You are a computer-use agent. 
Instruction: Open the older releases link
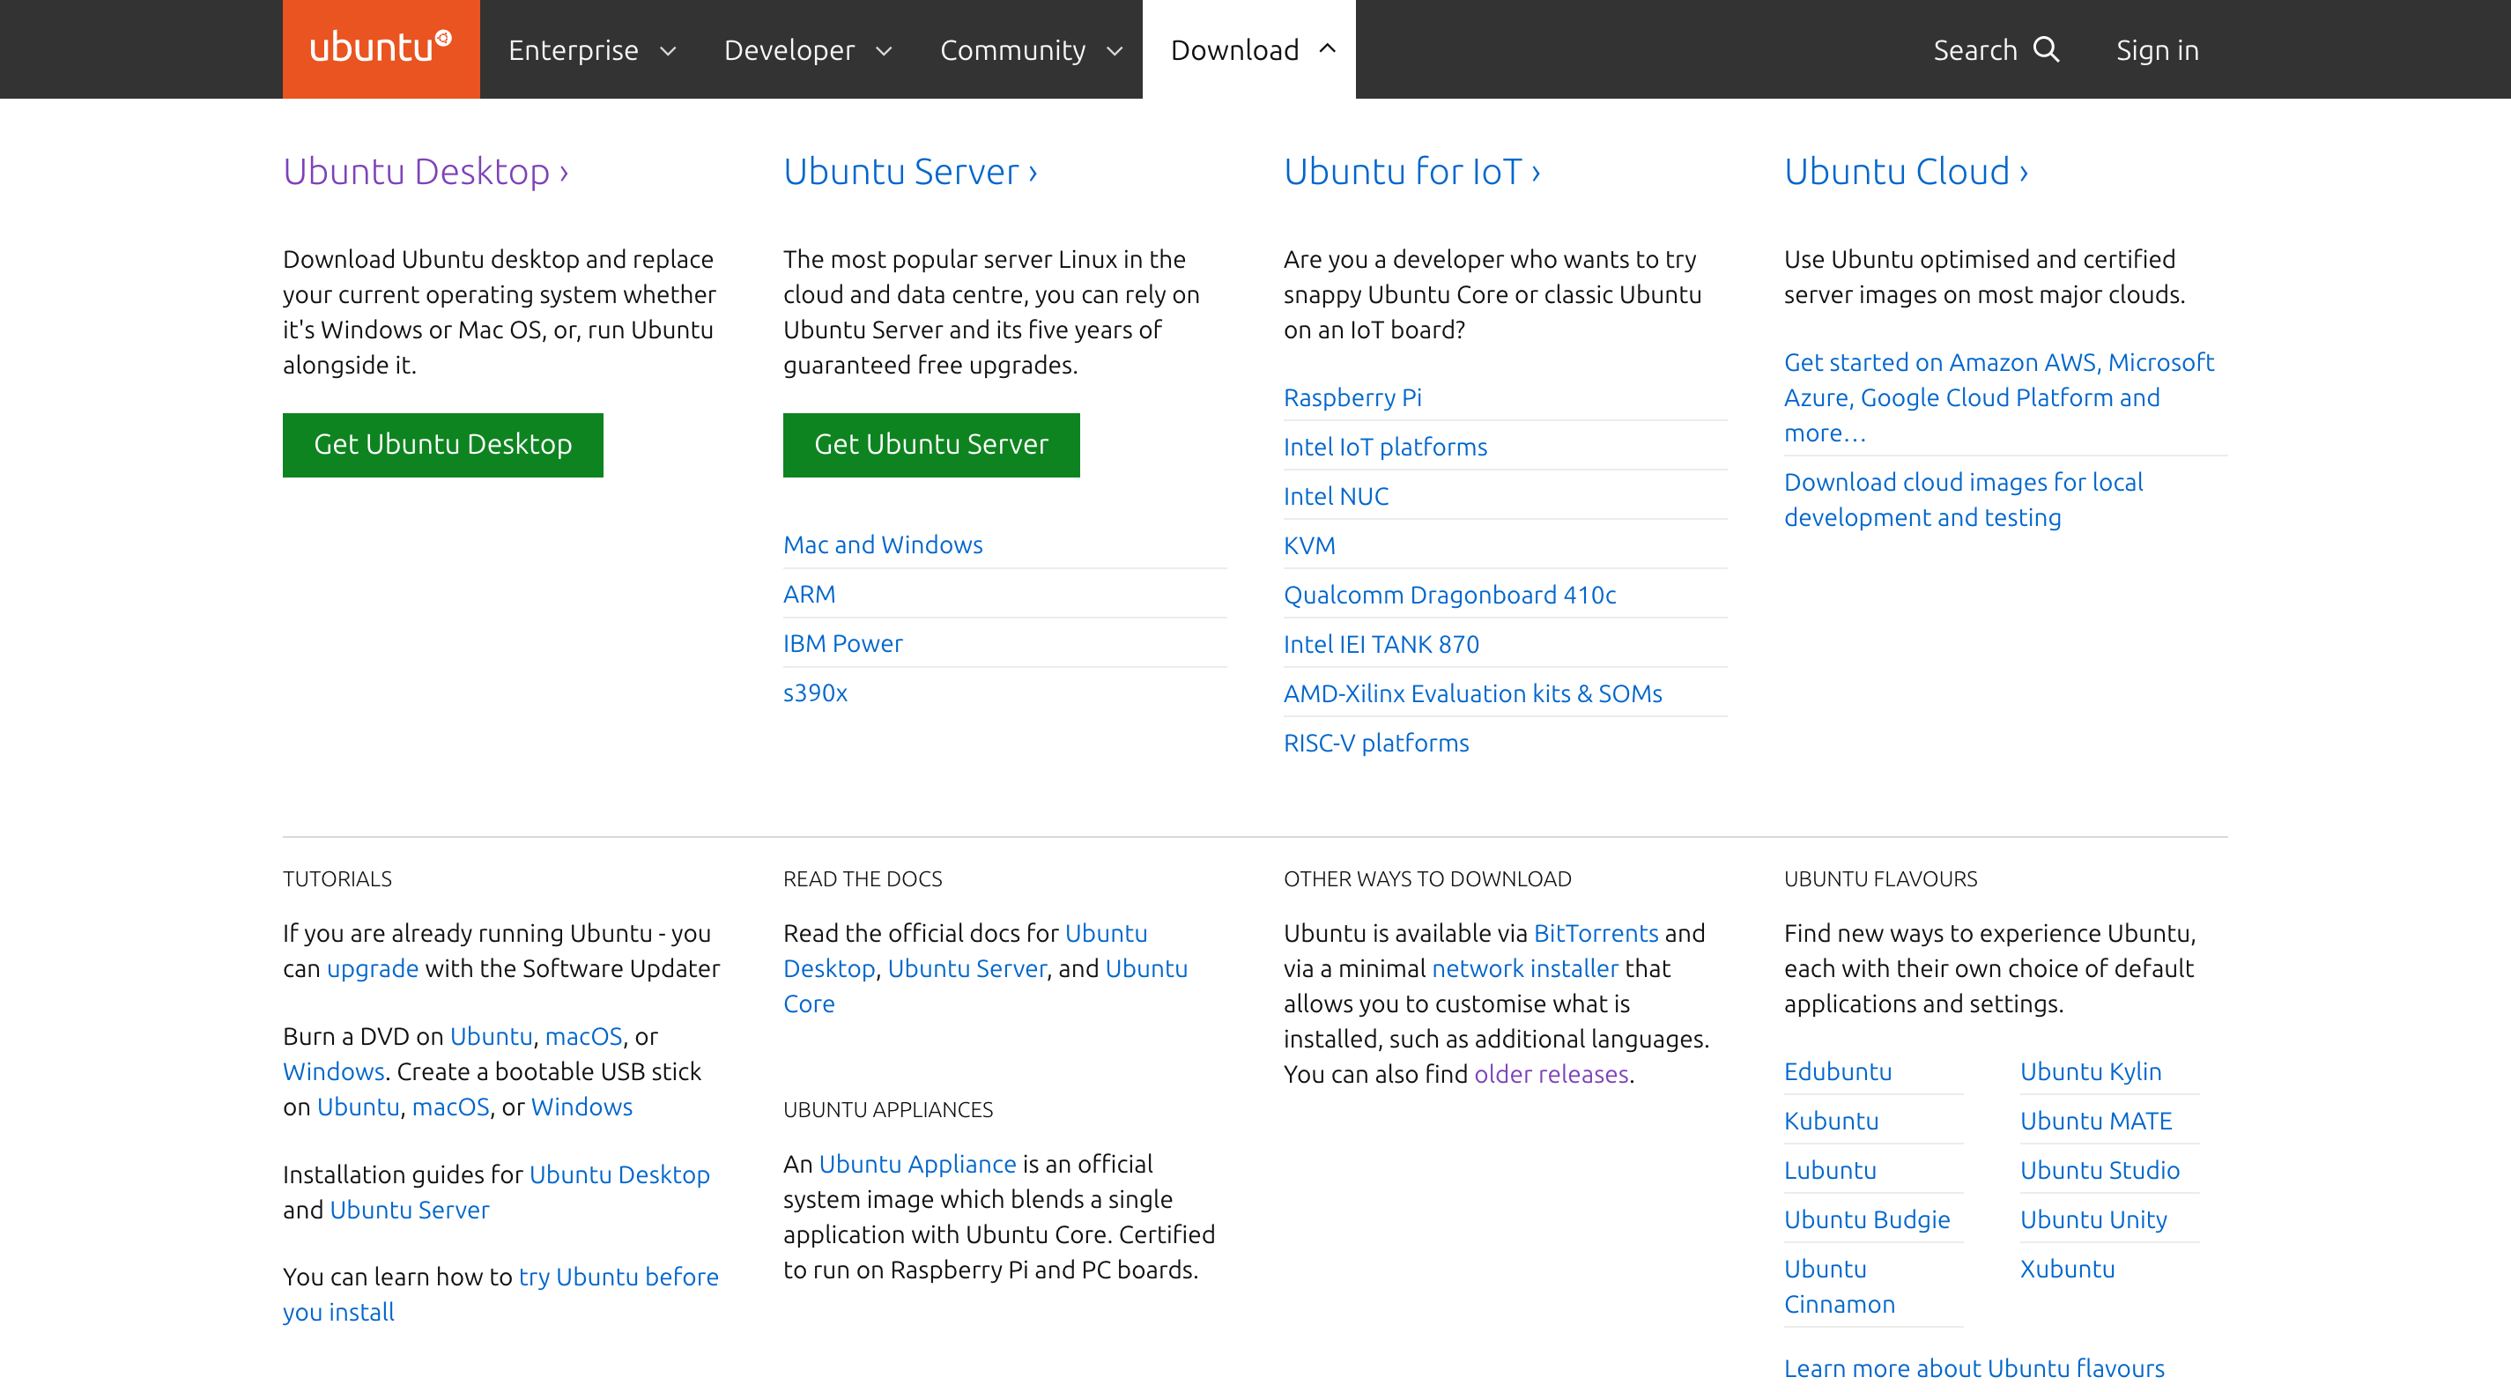pos(1551,1074)
